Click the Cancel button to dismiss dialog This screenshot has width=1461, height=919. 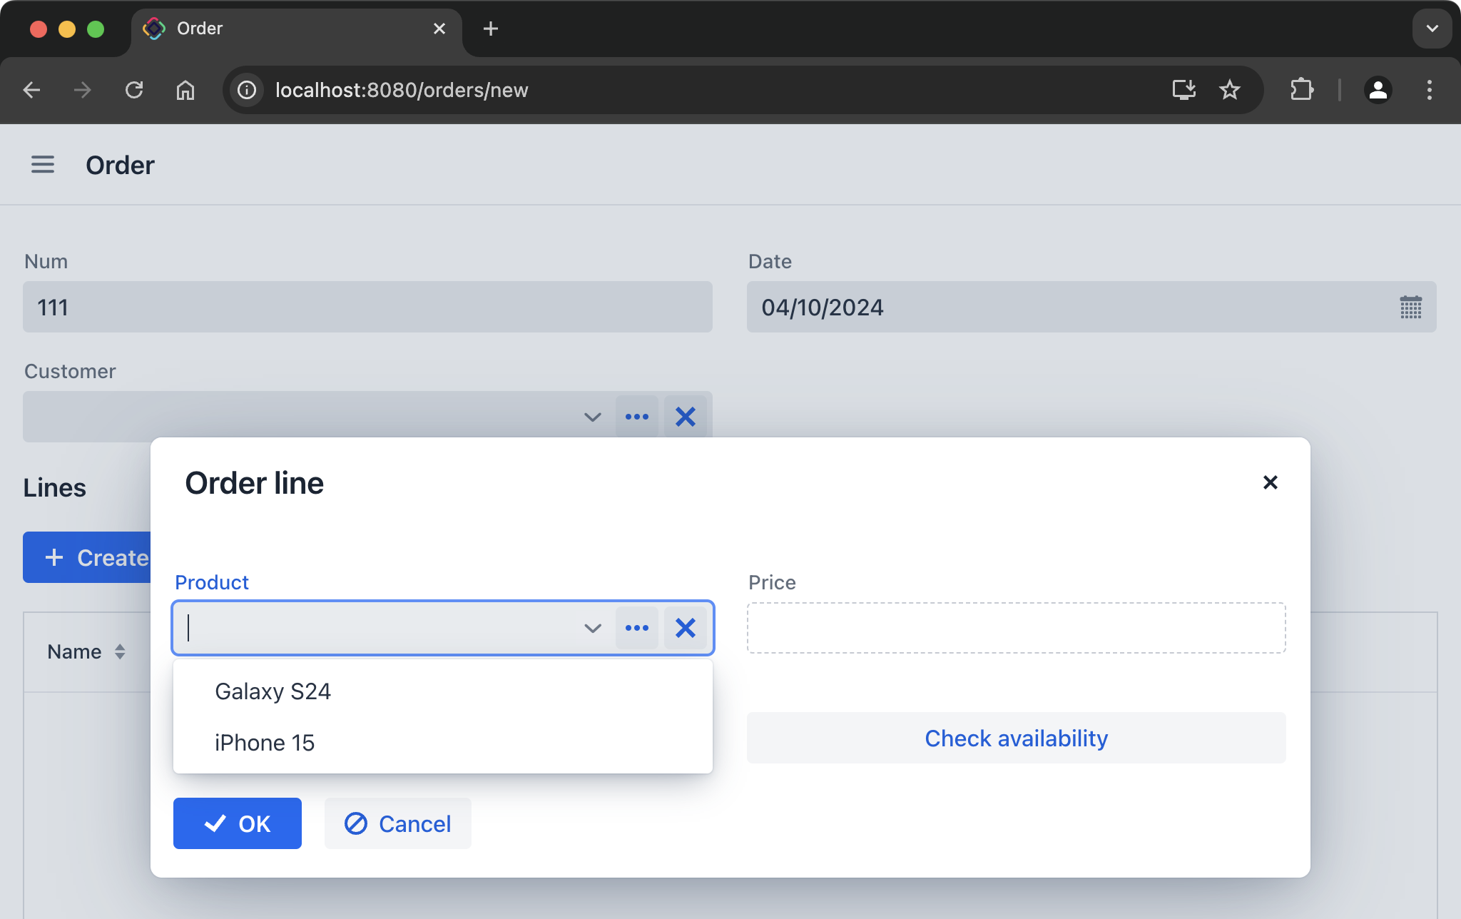point(397,823)
